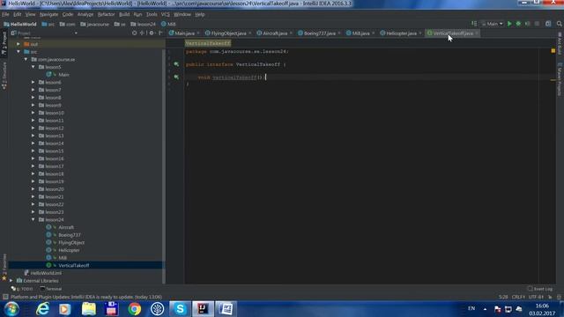The image size is (564, 317).
Task: Start debugging with the green bug icon
Action: click(518, 24)
